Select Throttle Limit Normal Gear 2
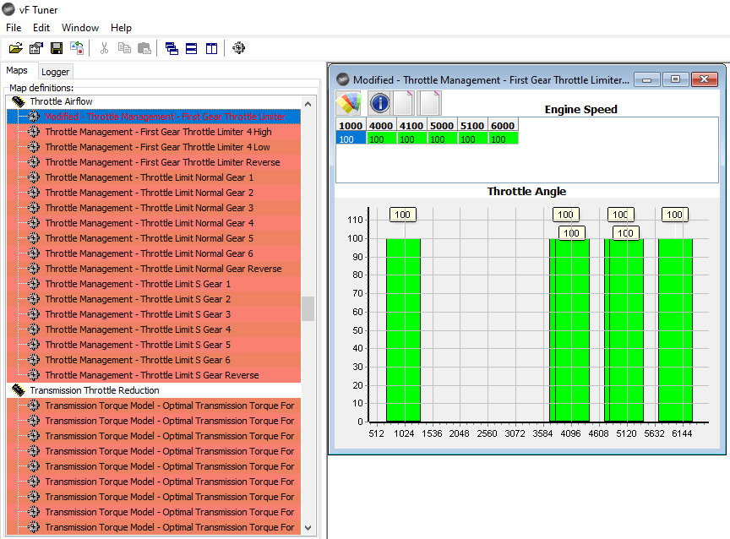The width and height of the screenshot is (730, 539). pos(150,193)
